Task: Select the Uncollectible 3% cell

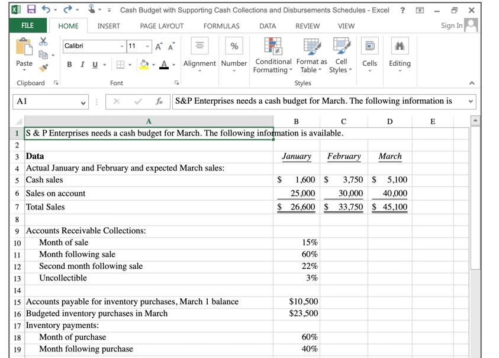Action: click(x=297, y=279)
